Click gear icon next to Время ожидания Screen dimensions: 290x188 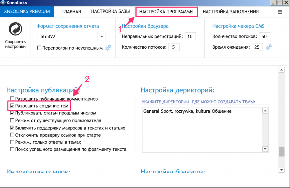tap(269, 47)
